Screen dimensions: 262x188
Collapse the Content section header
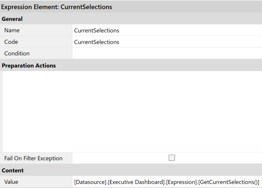13,170
